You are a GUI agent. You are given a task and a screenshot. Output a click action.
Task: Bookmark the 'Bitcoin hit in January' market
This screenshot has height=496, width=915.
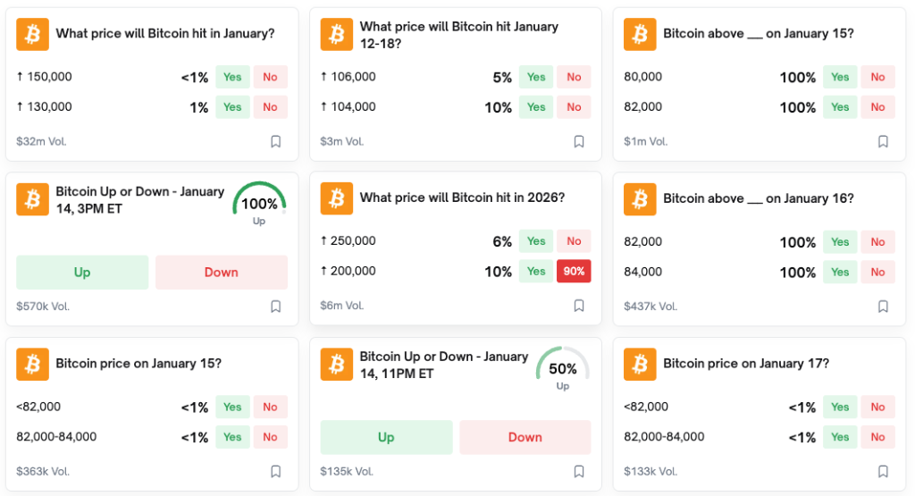(275, 141)
